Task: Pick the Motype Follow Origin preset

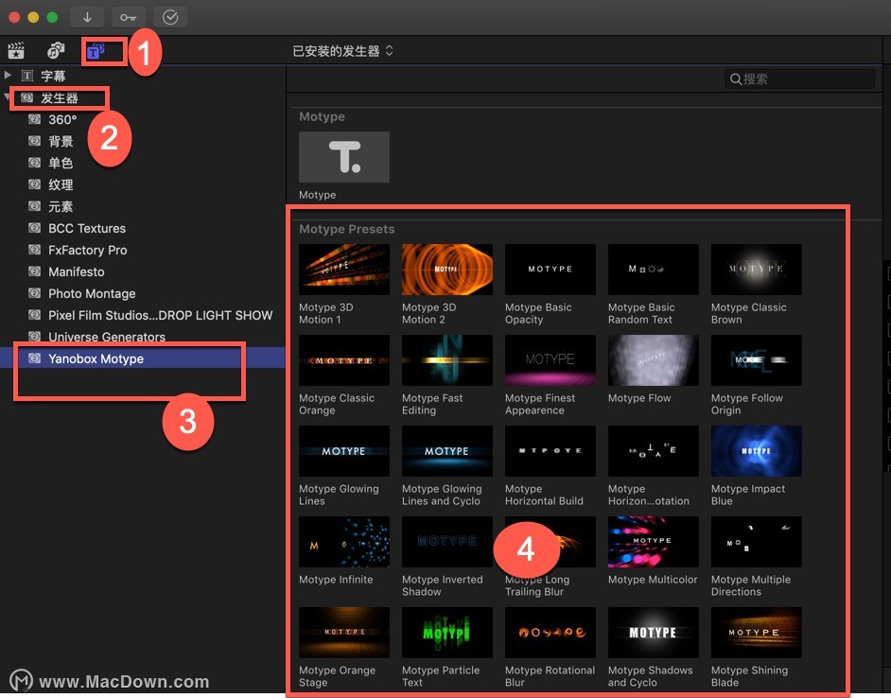Action: [x=757, y=360]
